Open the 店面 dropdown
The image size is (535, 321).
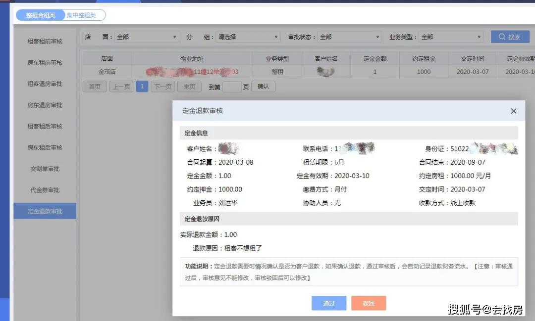tap(146, 37)
